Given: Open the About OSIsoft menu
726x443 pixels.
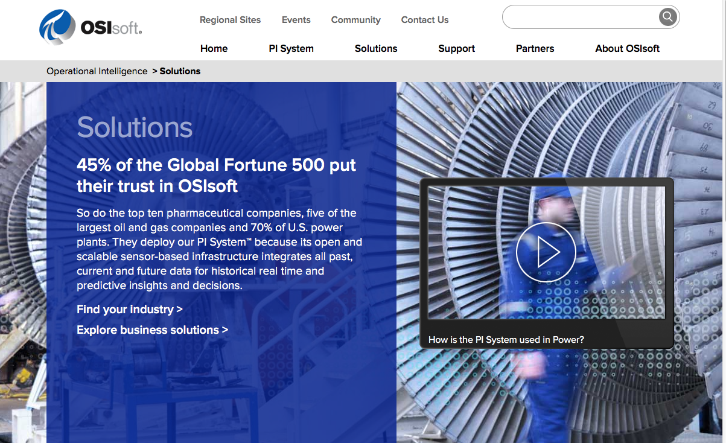Looking at the screenshot, I should coord(628,48).
